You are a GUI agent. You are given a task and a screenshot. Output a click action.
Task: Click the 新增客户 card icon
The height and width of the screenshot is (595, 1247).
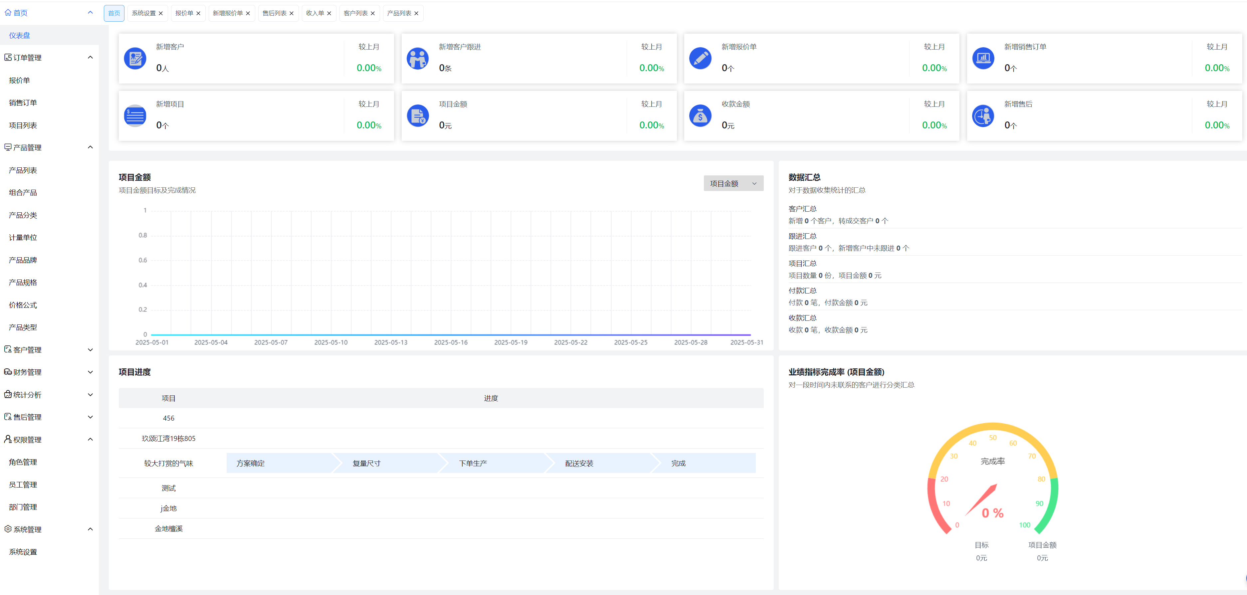click(135, 59)
